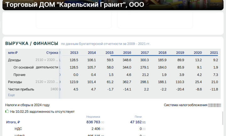Select 'От основной деятельности' row label
This screenshot has width=226, height=136.
[x=36, y=67]
